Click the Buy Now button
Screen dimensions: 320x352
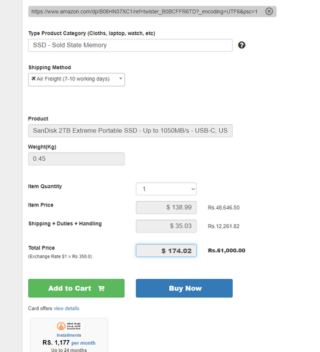184,288
